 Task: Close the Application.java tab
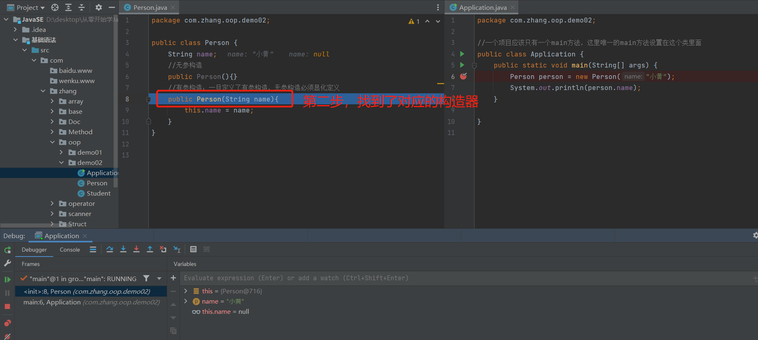pos(513,7)
